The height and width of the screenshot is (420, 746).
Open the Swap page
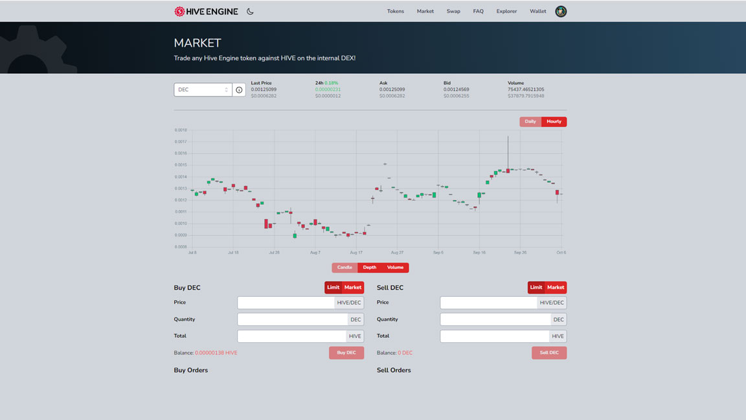(453, 12)
